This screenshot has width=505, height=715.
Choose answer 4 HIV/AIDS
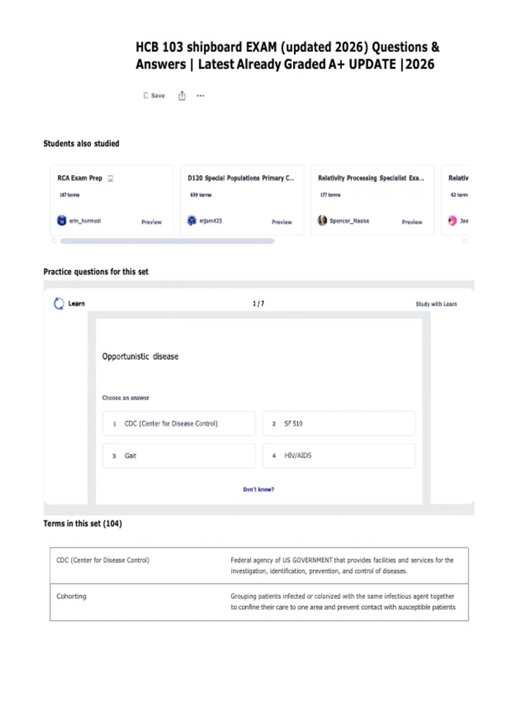[339, 455]
